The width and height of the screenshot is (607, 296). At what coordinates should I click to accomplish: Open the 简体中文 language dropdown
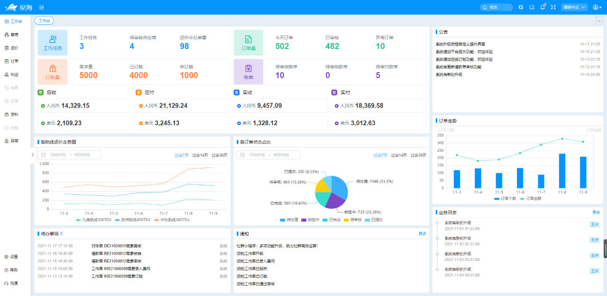tap(574, 7)
